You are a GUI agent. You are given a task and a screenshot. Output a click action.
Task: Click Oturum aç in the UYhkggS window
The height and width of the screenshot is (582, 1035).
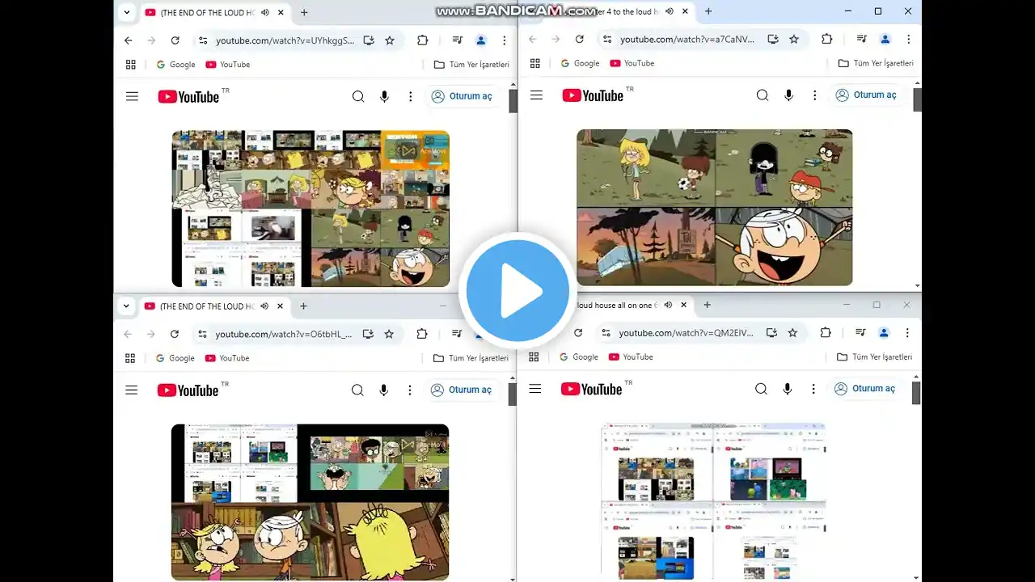point(461,97)
